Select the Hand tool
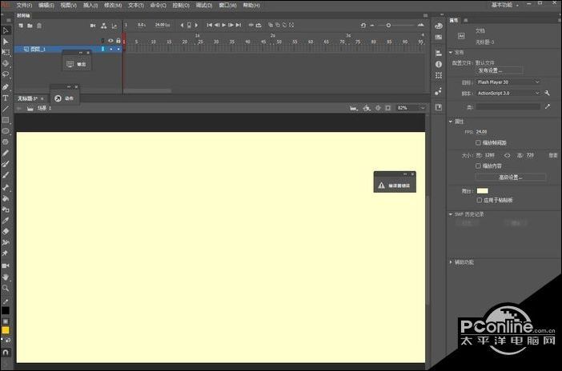 click(6, 277)
